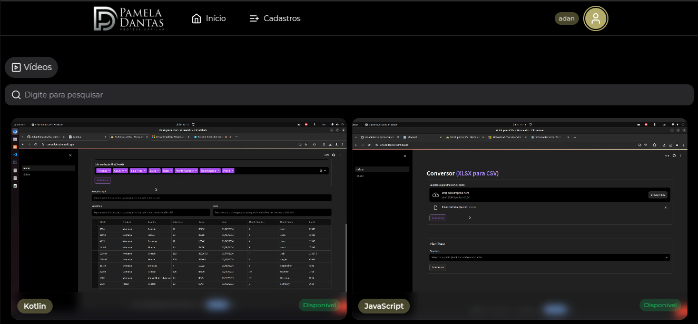Image resolution: width=698 pixels, height=324 pixels.
Task: Open the JavaScript video thumbnail
Action: tap(519, 211)
